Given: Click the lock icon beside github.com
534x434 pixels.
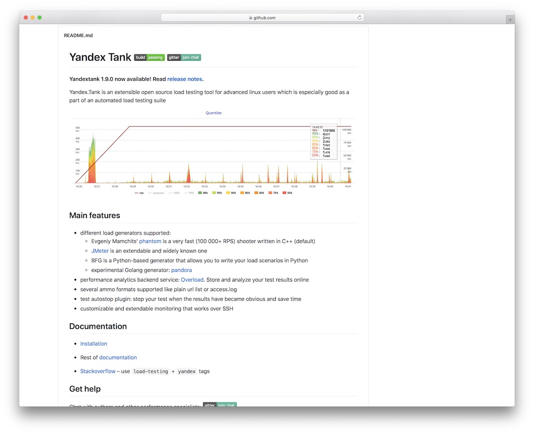Looking at the screenshot, I should point(250,17).
